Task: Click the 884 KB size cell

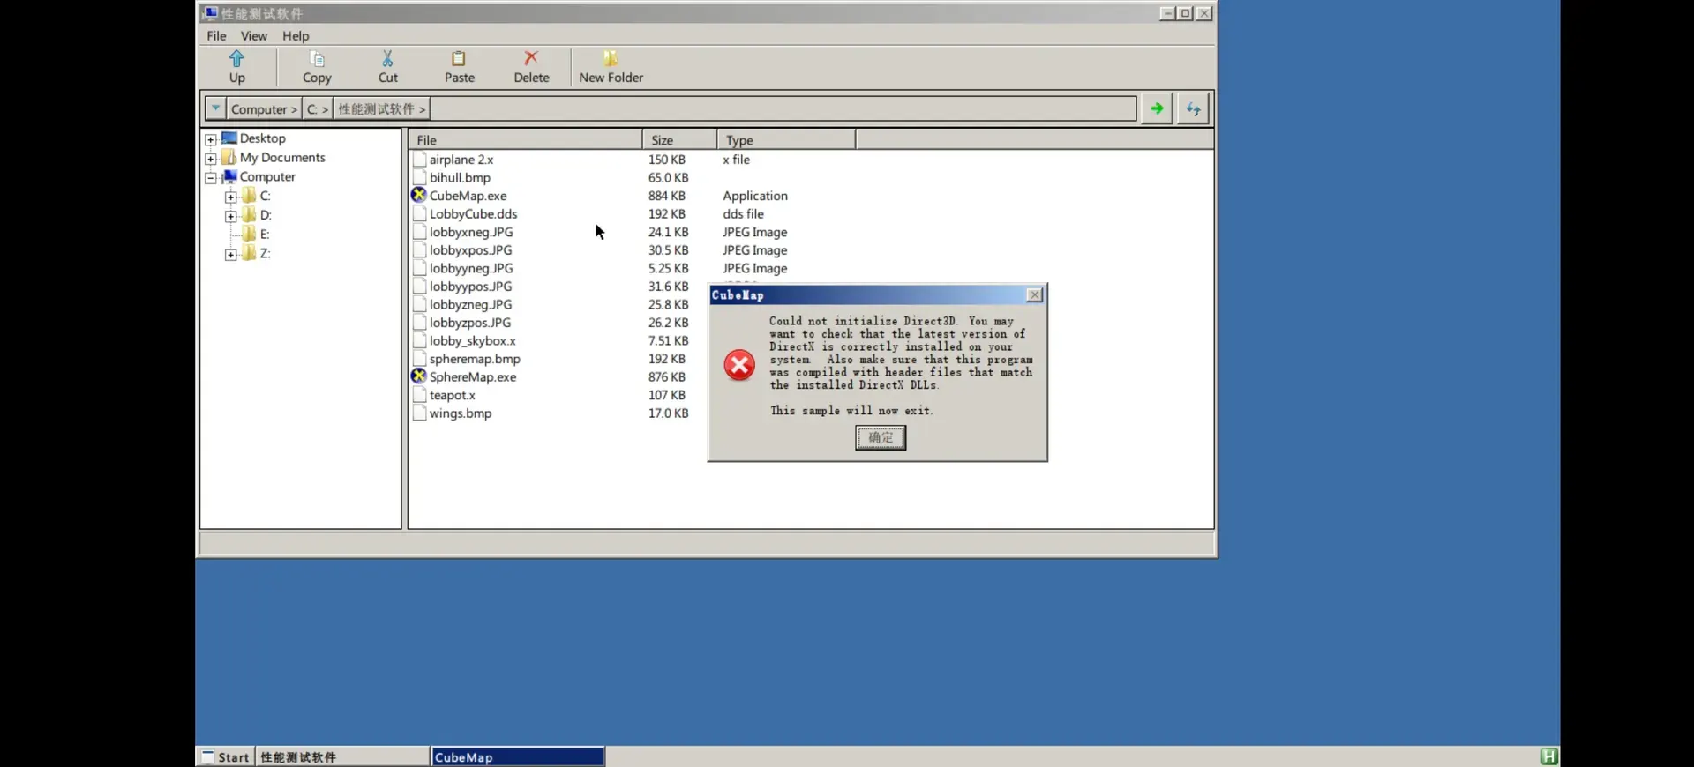Action: tap(666, 196)
